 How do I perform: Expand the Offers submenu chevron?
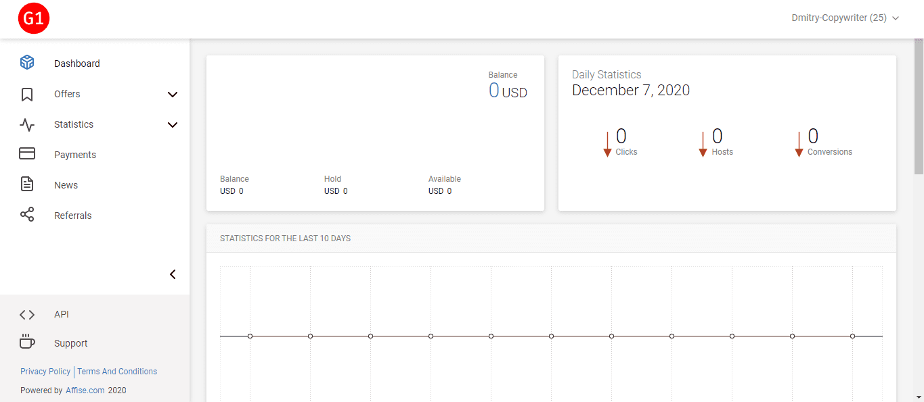(x=173, y=95)
